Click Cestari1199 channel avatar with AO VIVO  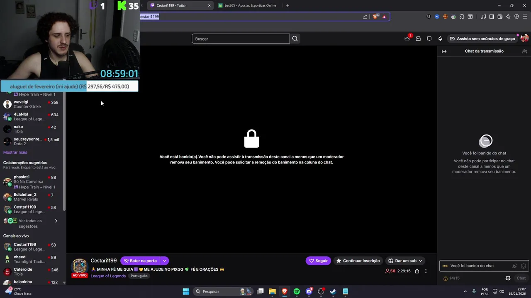coord(80,267)
